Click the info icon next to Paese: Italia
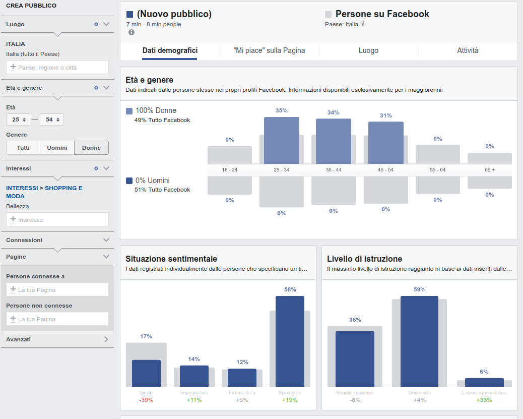Viewport: 523px width, 419px height. pyautogui.click(x=363, y=24)
